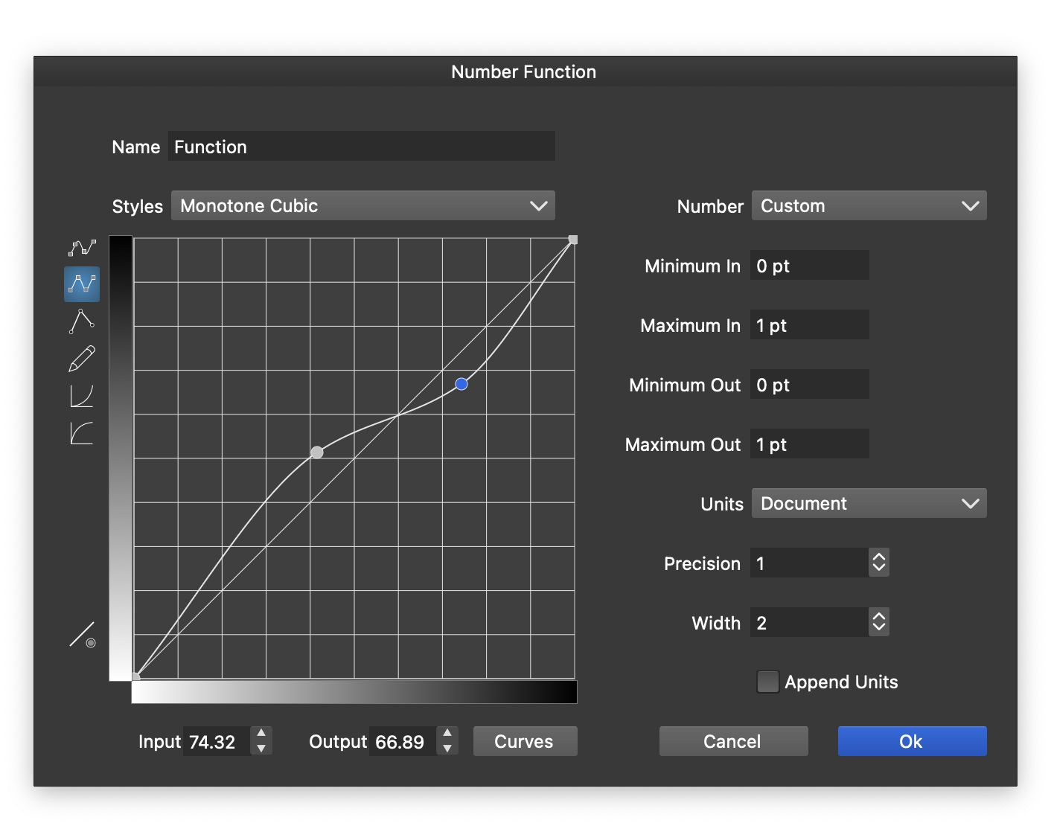Enable the Append Units checkbox
The image size is (1051, 826).
pyautogui.click(x=767, y=682)
